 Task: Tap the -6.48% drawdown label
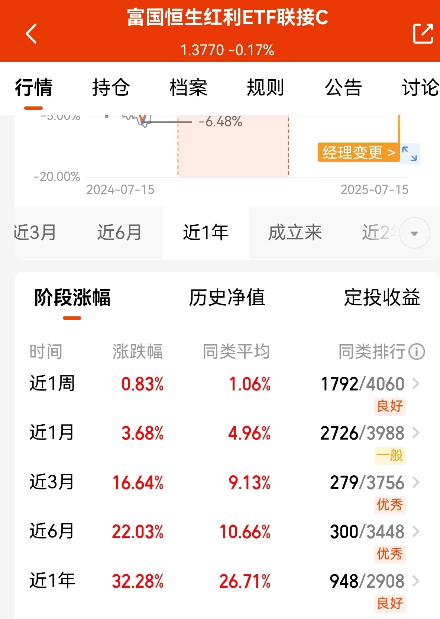click(221, 122)
